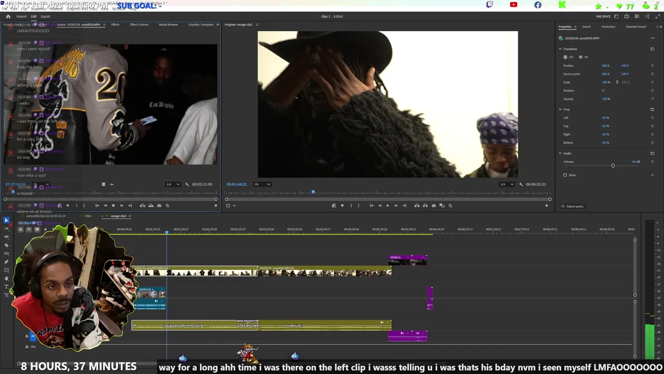664x374 pixels.
Task: Click the Export workspace button
Action: coord(46,16)
